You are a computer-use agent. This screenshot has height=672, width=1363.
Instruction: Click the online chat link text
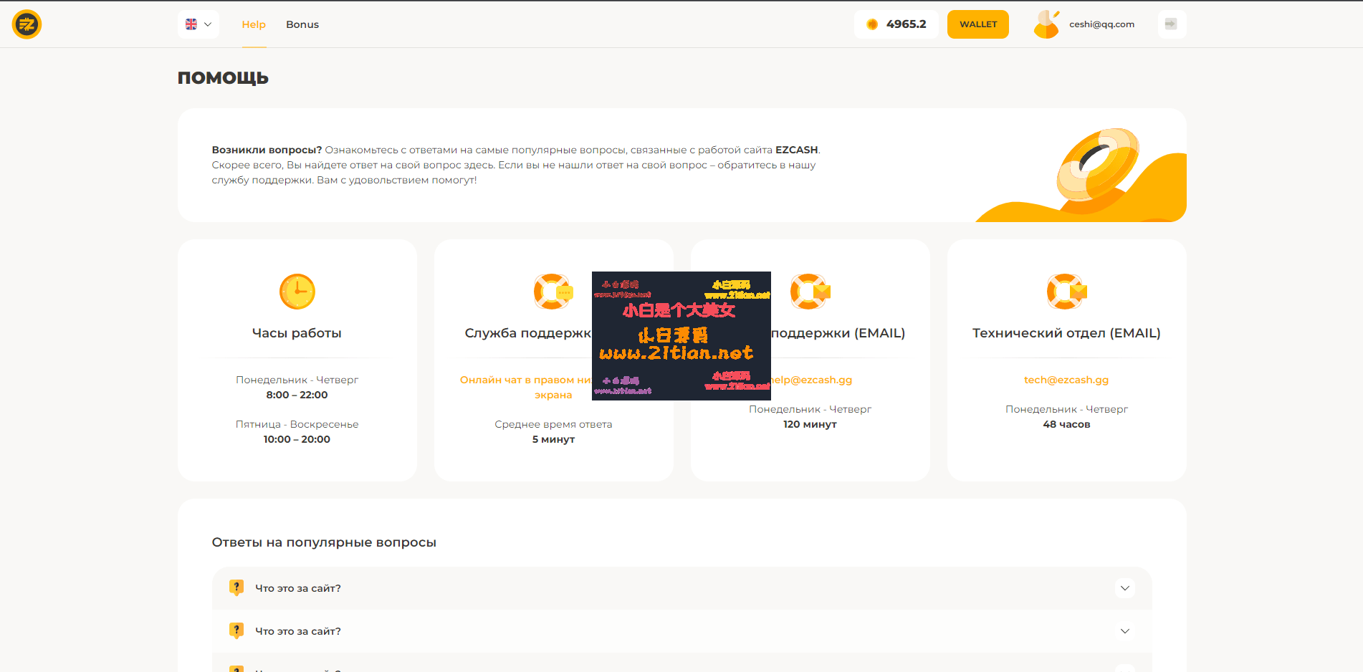[525, 380]
